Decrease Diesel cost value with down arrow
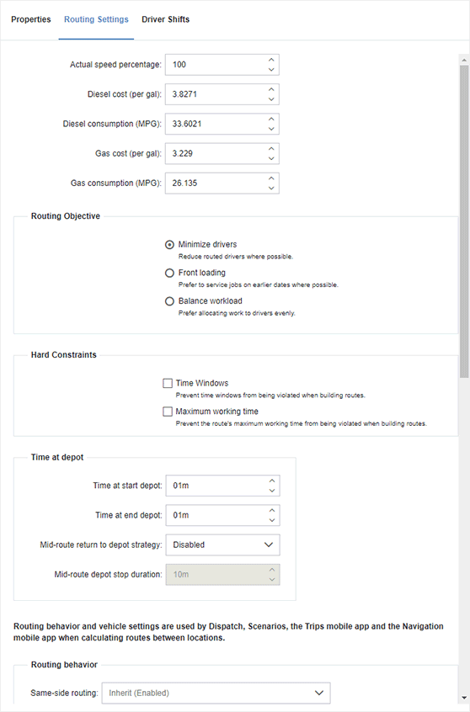 click(271, 99)
